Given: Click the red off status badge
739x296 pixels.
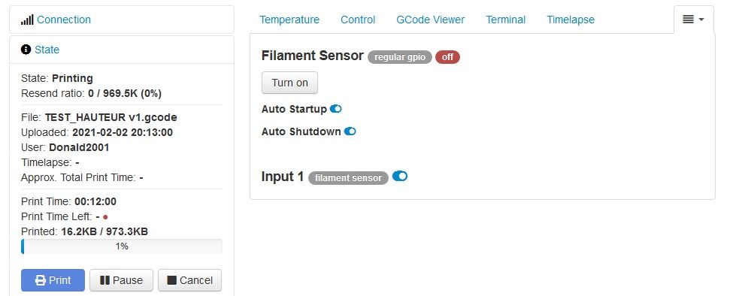Looking at the screenshot, I should point(447,57).
